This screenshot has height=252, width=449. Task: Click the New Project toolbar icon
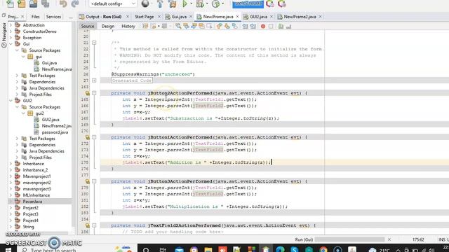pos(22,3)
